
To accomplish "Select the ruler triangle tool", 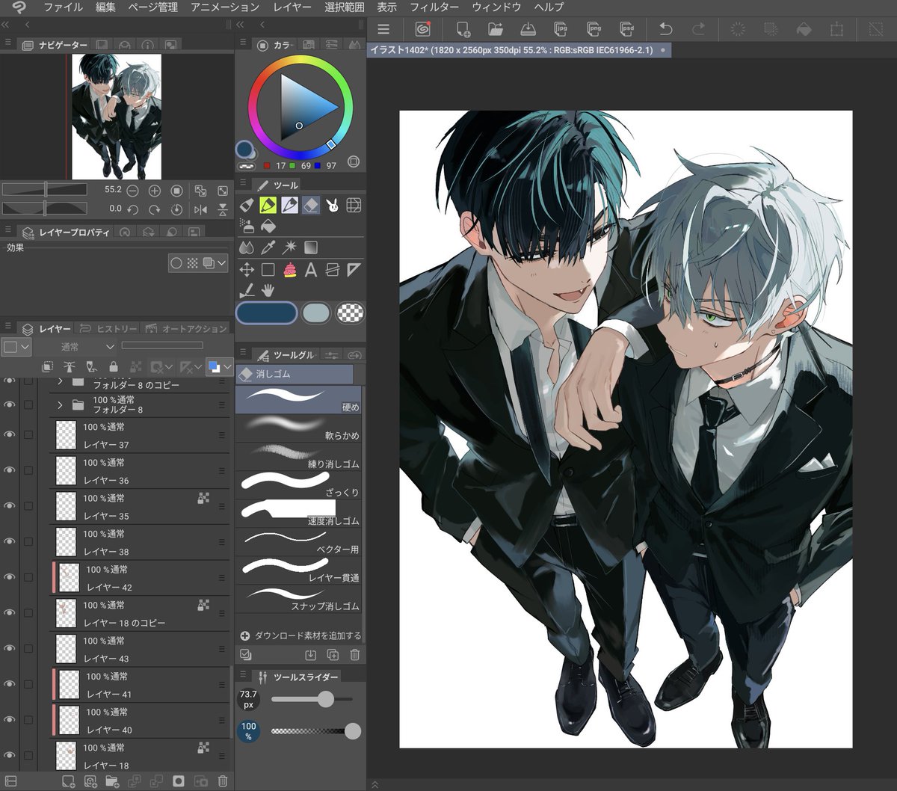I will (354, 270).
